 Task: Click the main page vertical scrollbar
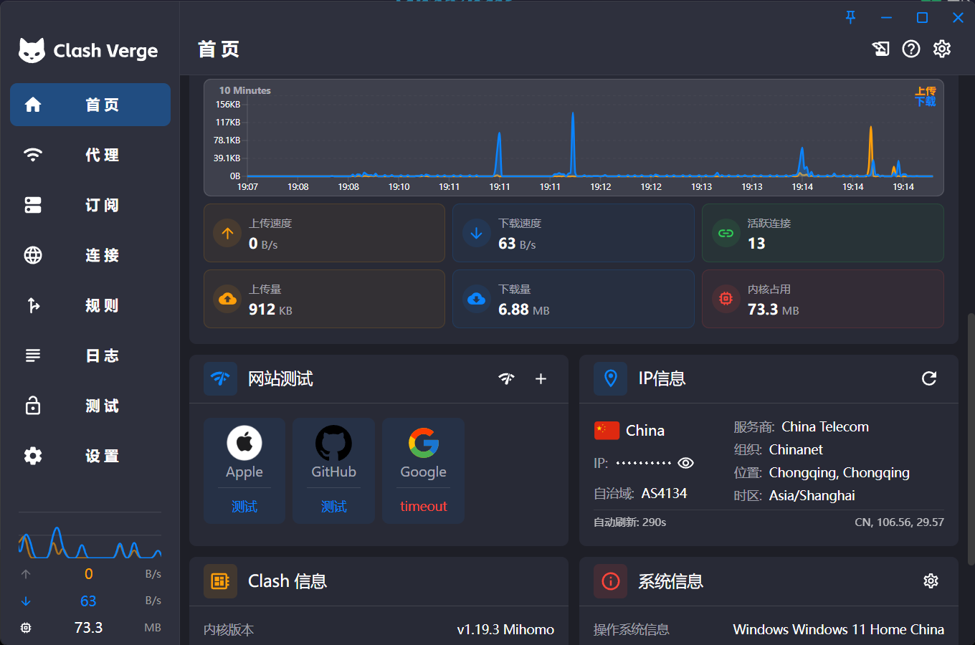[x=971, y=439]
